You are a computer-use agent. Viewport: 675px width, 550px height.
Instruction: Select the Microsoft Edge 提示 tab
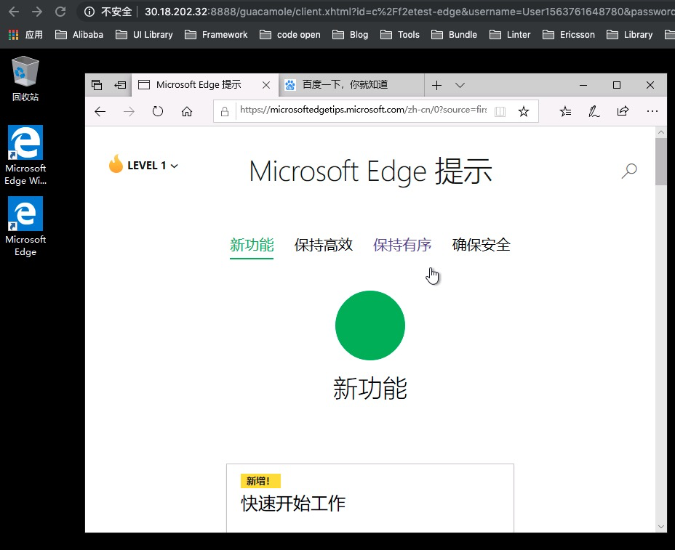(x=198, y=85)
